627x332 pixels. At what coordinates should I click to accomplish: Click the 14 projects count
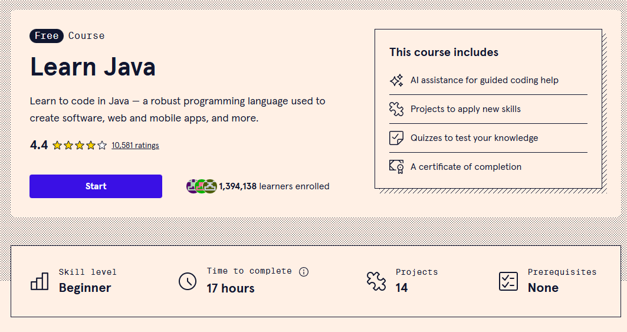[x=402, y=288]
